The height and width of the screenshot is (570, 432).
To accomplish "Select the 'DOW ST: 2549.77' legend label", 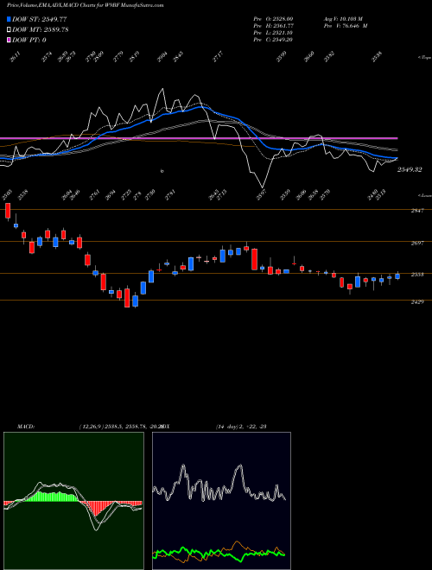I will [40, 20].
